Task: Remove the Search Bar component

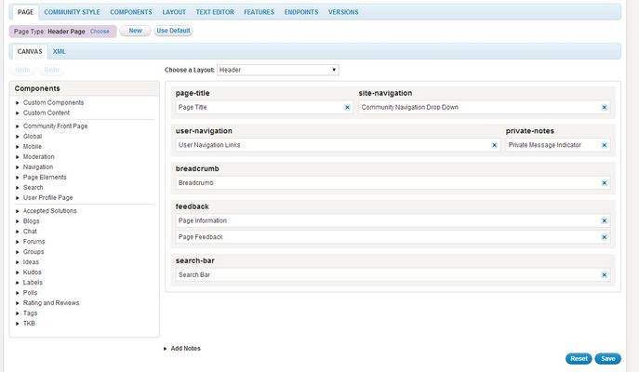Action: click(x=605, y=275)
